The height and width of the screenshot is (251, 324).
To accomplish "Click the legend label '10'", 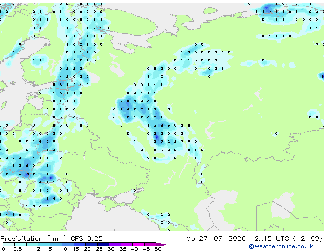I will tap(64, 249).
